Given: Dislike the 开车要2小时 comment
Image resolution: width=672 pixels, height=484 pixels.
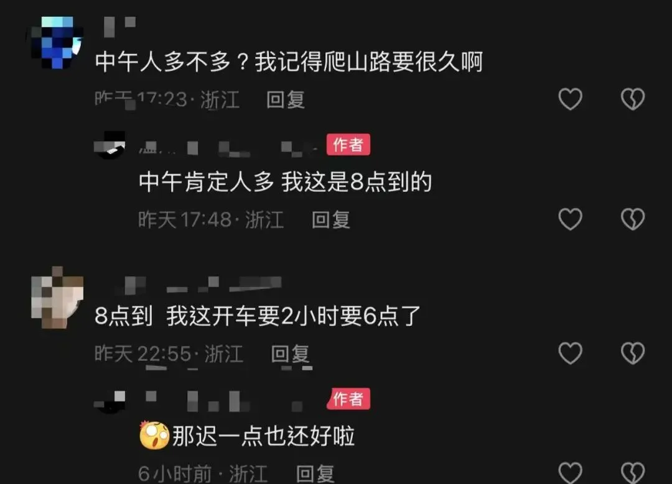Looking at the screenshot, I should (633, 353).
